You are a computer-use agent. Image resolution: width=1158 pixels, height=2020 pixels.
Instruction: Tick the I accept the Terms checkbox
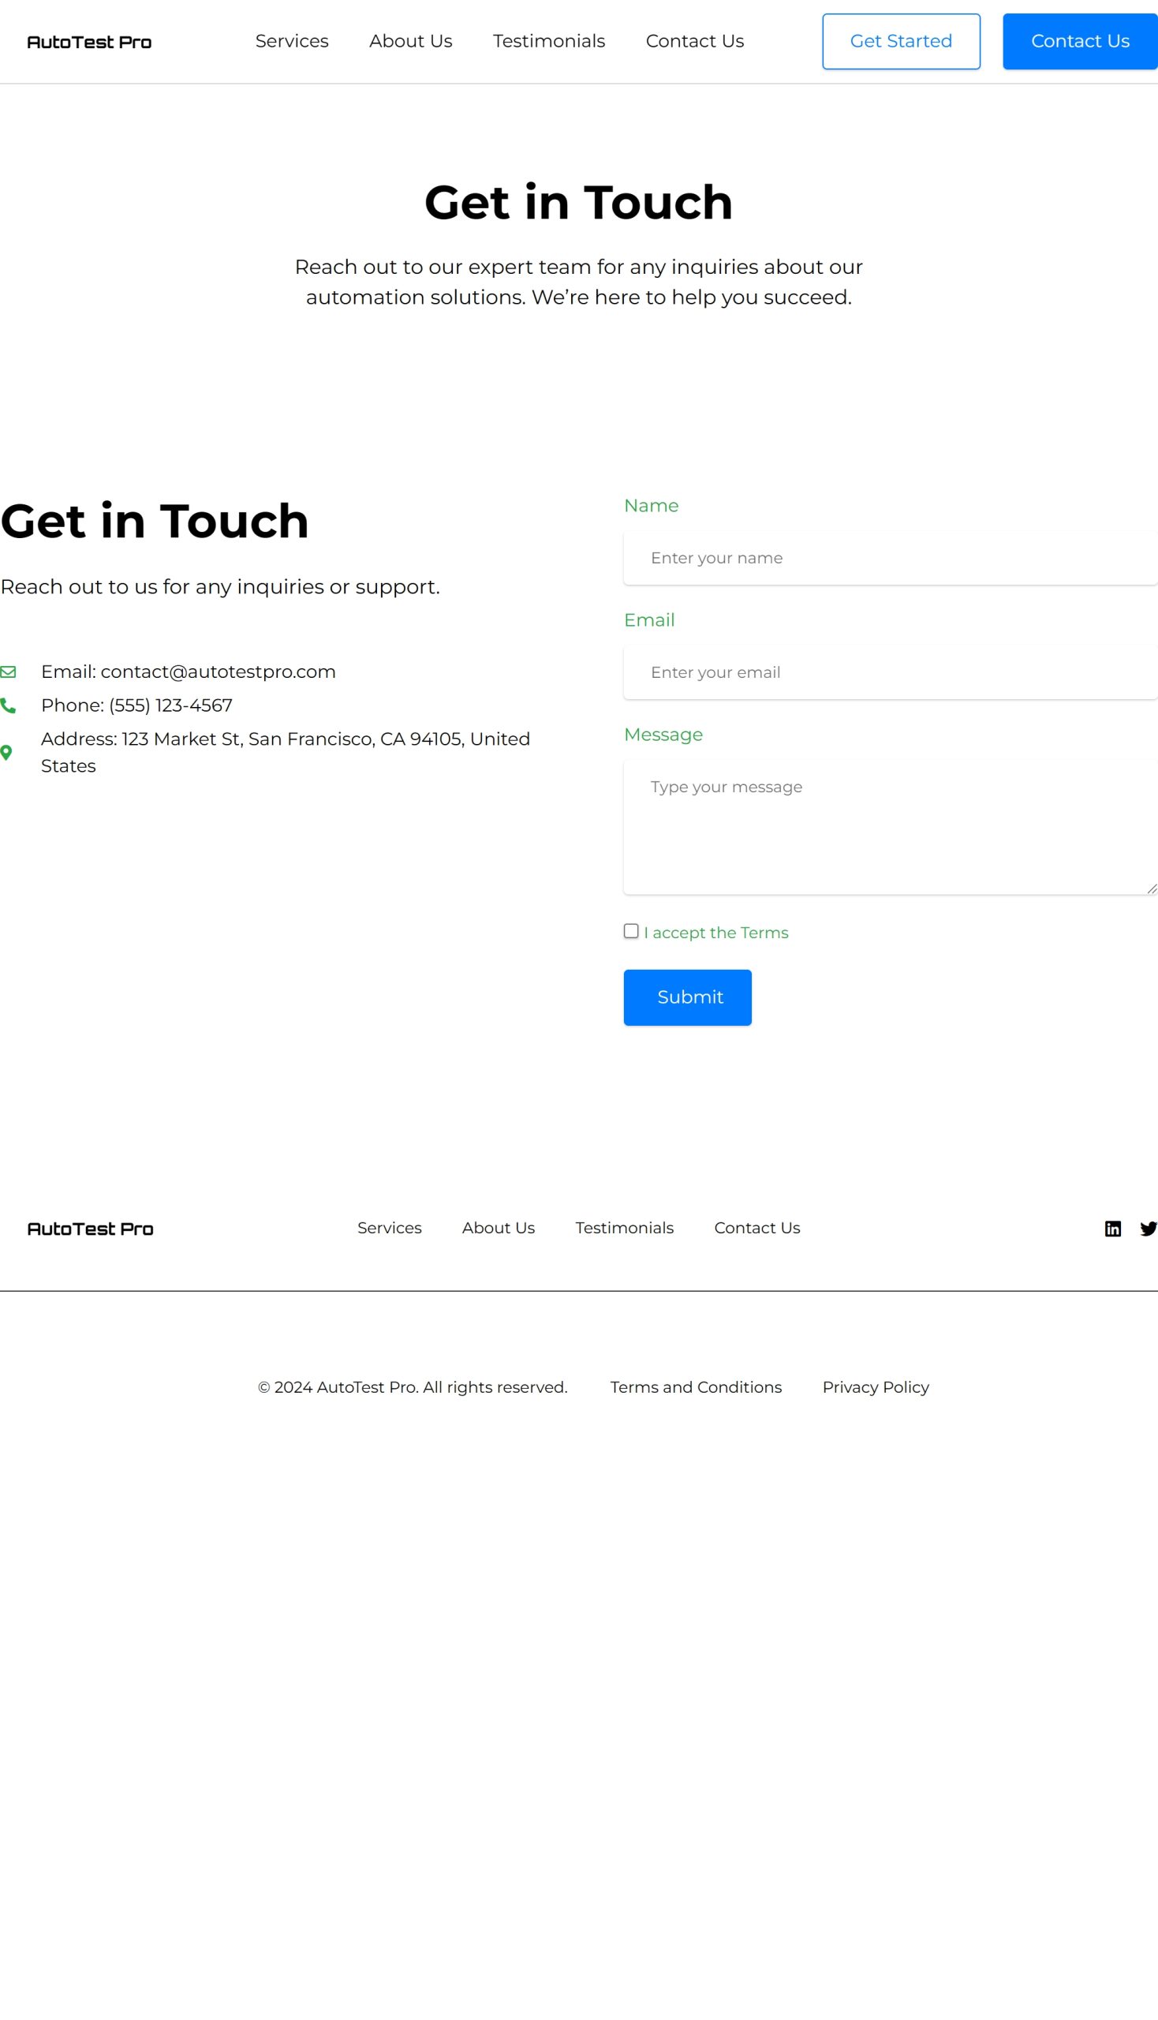click(x=631, y=931)
